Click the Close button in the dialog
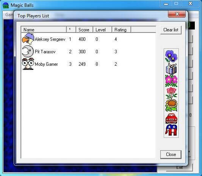 click(x=171, y=154)
